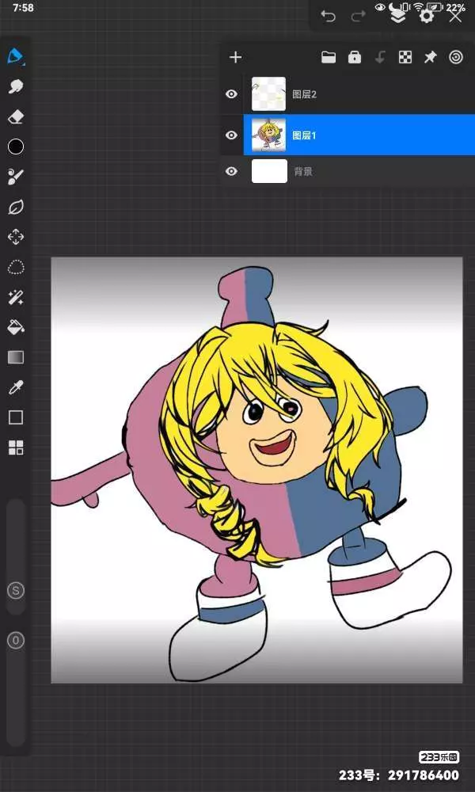Click the Undo arrow
The width and height of the screenshot is (475, 792).
(x=328, y=16)
